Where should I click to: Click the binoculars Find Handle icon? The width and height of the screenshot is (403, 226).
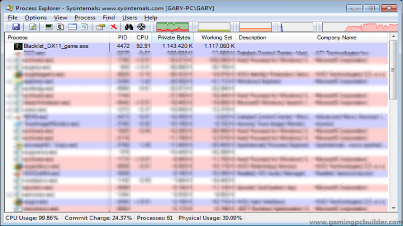point(129,27)
